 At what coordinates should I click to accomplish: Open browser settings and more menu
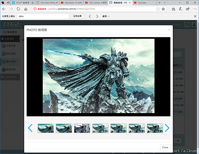point(195,9)
